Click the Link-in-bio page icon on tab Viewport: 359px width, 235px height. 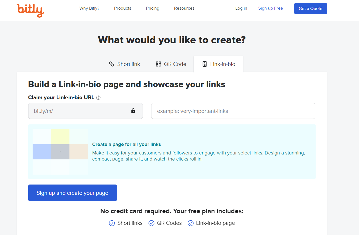click(x=205, y=64)
